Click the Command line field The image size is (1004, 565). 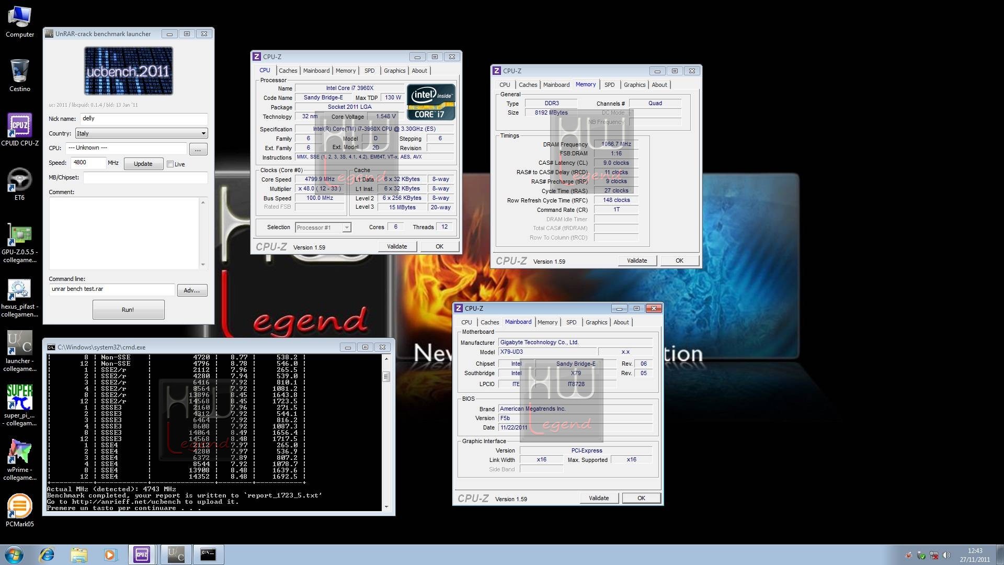pos(112,289)
